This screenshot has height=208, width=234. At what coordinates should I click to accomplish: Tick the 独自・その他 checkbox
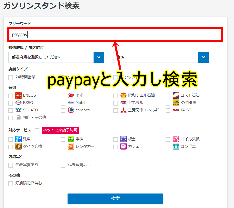[11, 118]
